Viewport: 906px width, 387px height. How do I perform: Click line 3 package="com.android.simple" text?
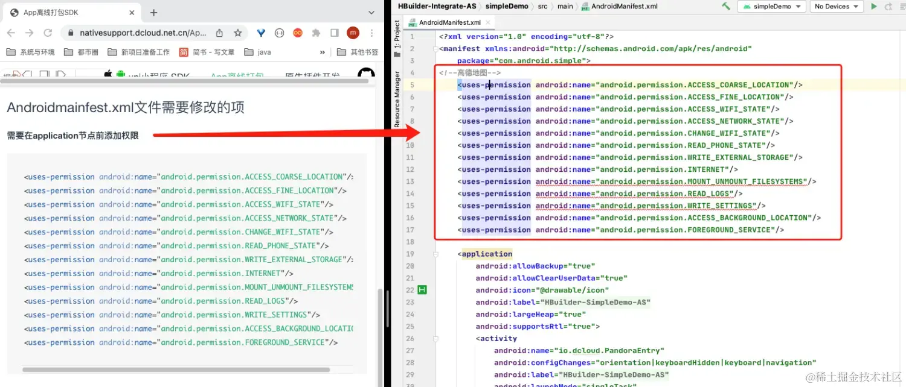point(524,61)
